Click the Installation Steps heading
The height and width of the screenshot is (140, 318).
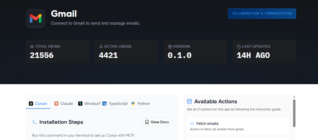click(x=61, y=122)
